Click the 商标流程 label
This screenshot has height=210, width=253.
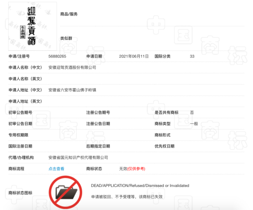(x=16, y=169)
